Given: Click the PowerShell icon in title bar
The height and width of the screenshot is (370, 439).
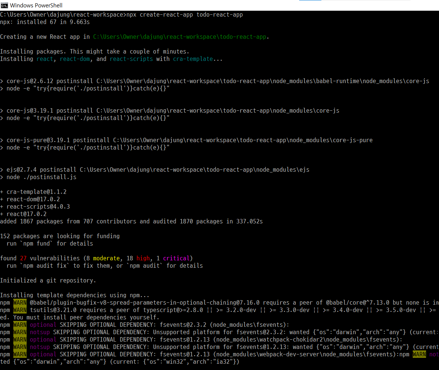Looking at the screenshot, I should pyautogui.click(x=4, y=5).
